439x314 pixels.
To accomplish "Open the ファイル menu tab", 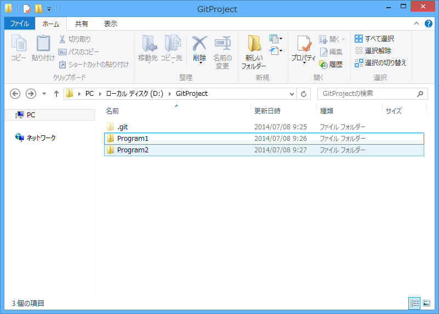I will (x=20, y=24).
